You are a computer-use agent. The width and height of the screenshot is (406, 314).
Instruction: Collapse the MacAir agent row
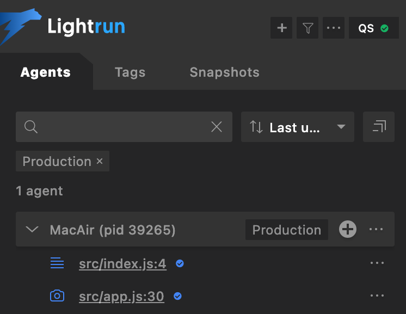(32, 230)
